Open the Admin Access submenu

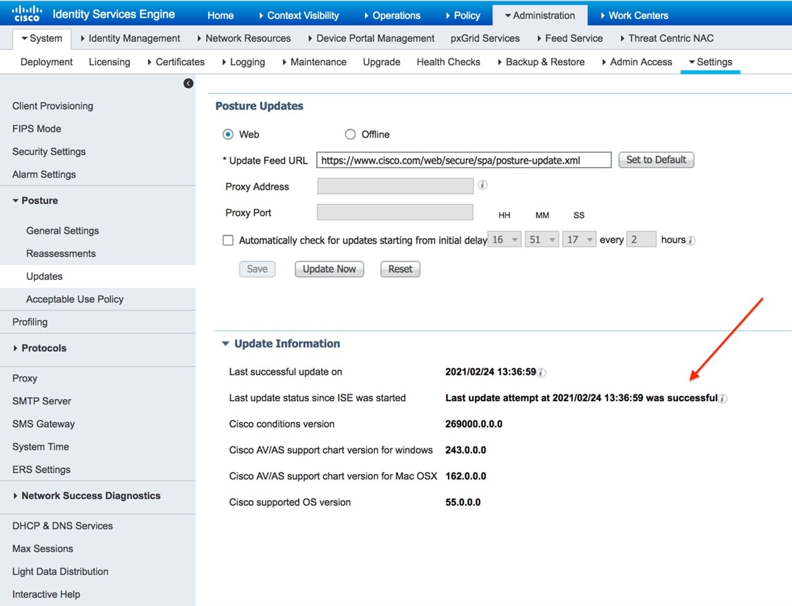637,62
